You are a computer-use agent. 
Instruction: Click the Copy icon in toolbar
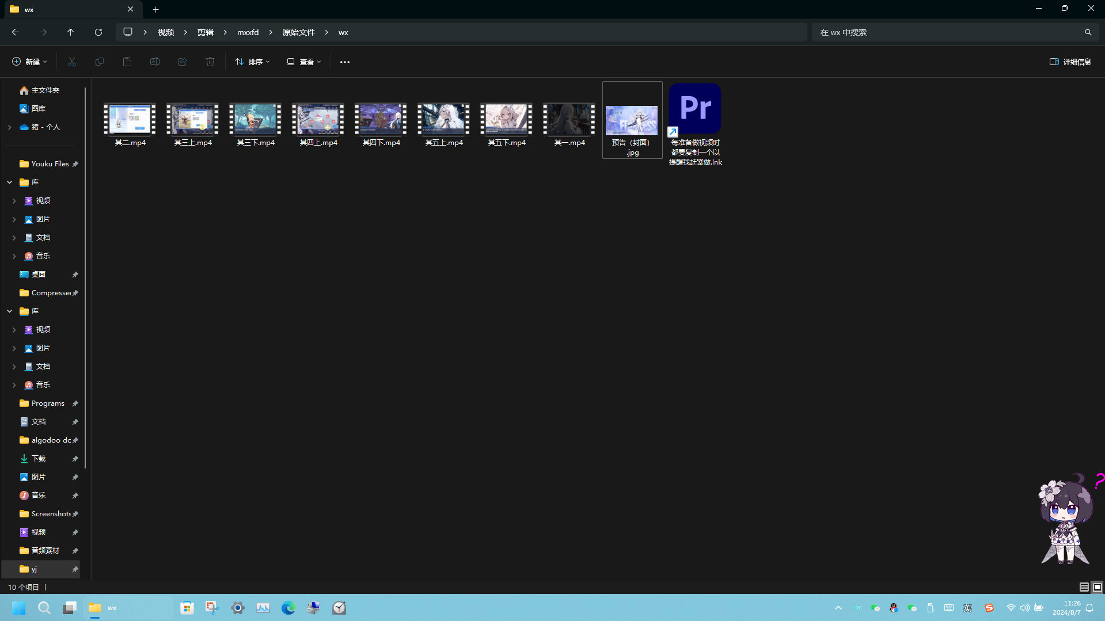point(100,62)
